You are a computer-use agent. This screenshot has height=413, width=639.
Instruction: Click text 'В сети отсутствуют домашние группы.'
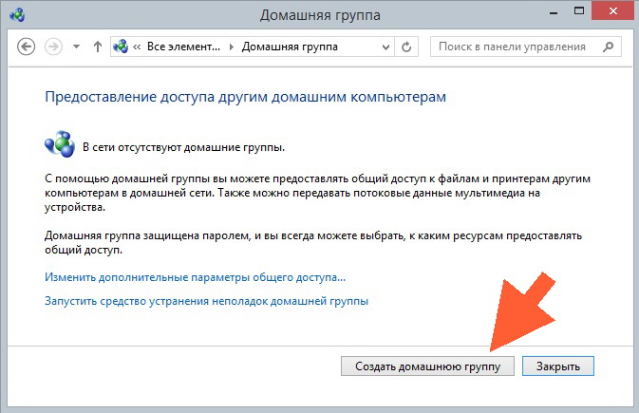(x=184, y=147)
